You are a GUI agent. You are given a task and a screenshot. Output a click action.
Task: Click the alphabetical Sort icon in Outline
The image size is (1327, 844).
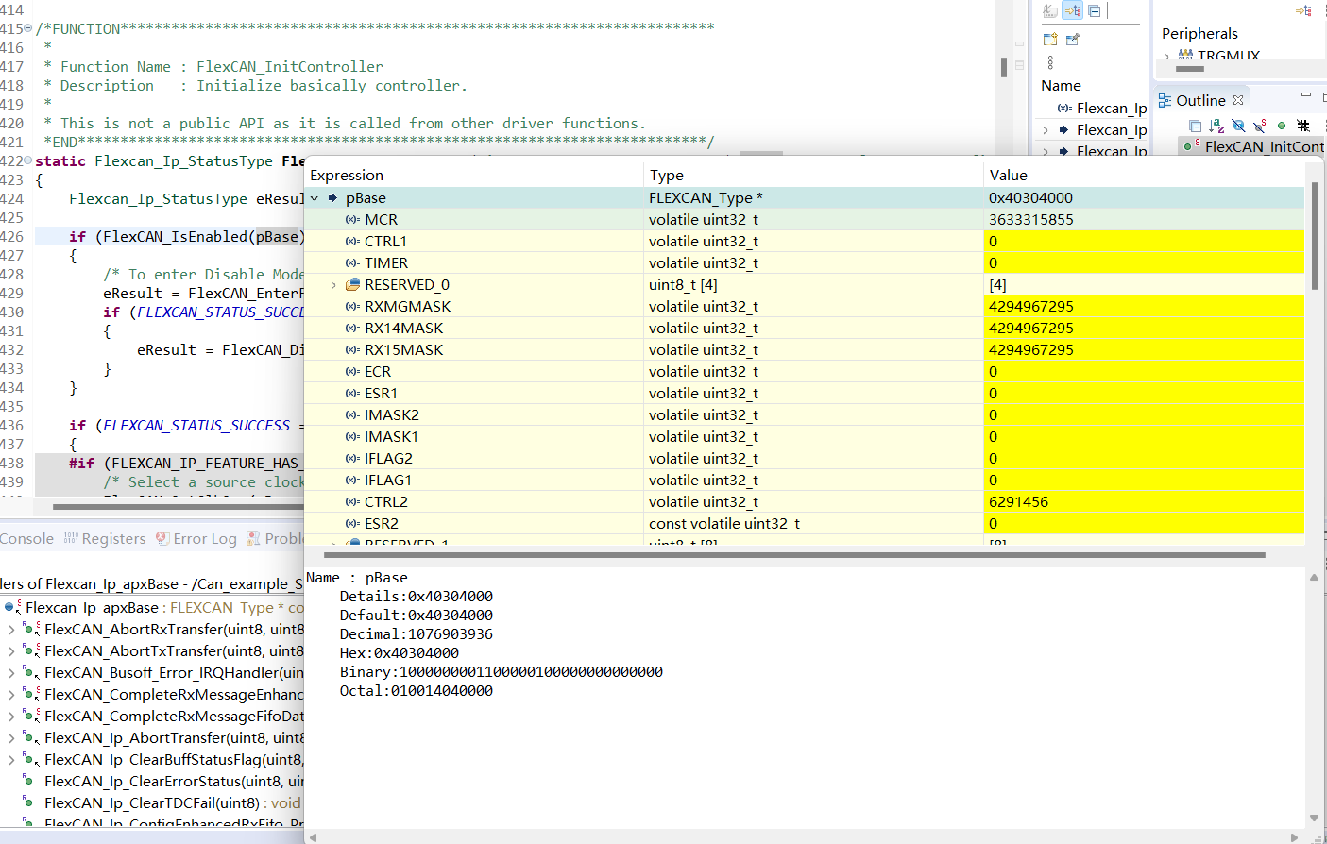coord(1216,126)
